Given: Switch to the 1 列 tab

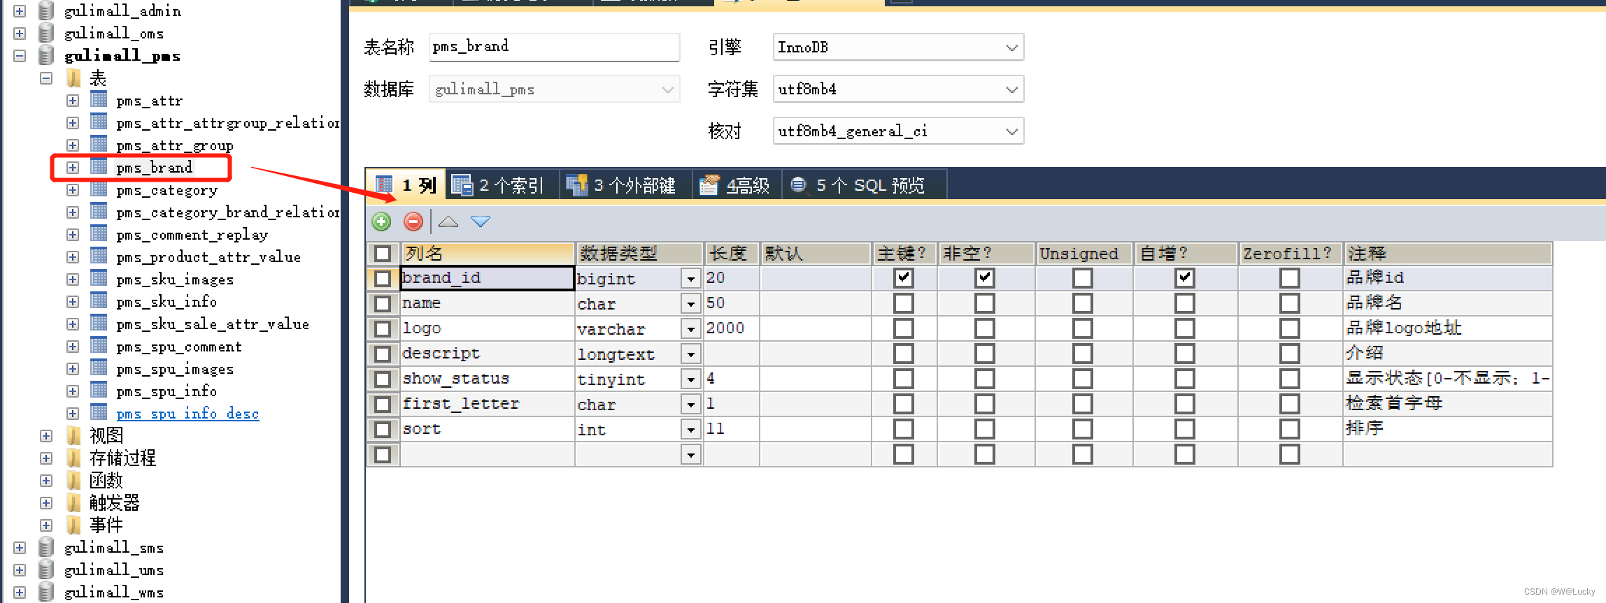Looking at the screenshot, I should (x=406, y=185).
